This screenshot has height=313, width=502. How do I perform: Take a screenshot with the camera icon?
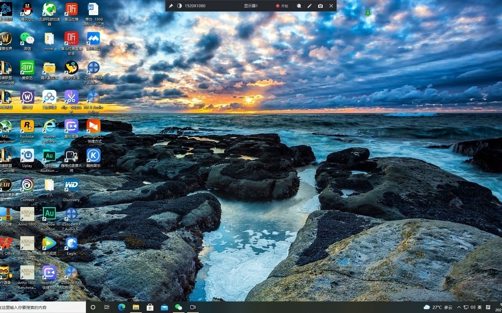320,6
